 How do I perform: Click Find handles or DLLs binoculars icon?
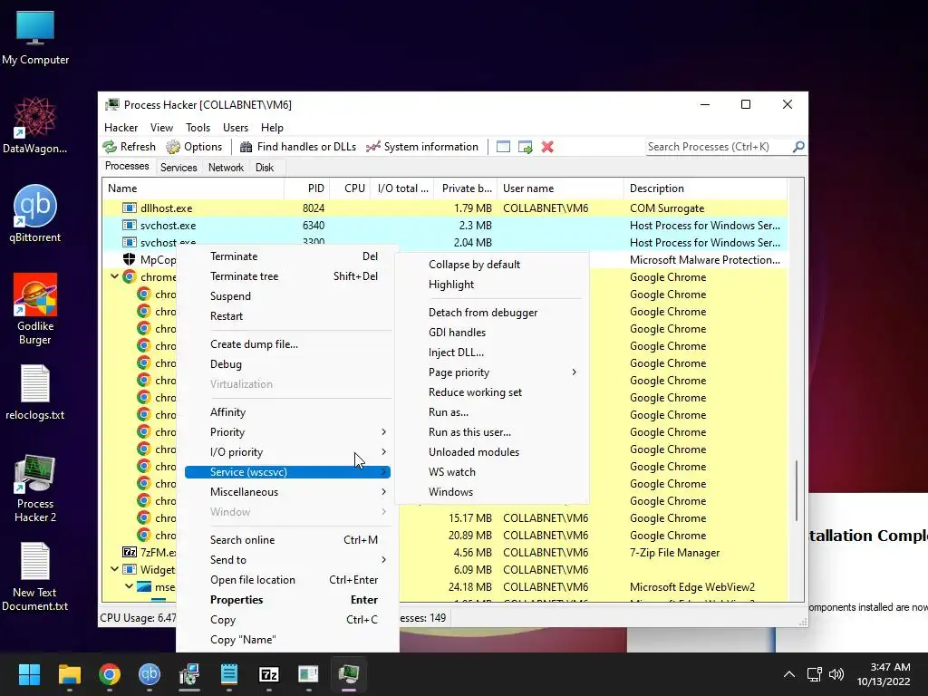(x=246, y=147)
